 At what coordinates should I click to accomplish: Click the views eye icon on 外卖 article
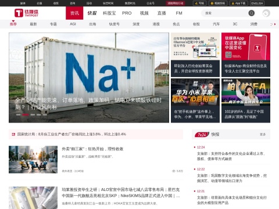173,171
